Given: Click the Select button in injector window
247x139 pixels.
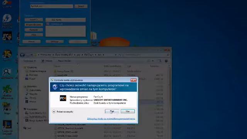Looking at the screenshot, I should 81,6.
